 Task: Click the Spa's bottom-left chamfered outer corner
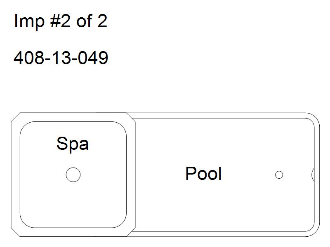click(15, 232)
